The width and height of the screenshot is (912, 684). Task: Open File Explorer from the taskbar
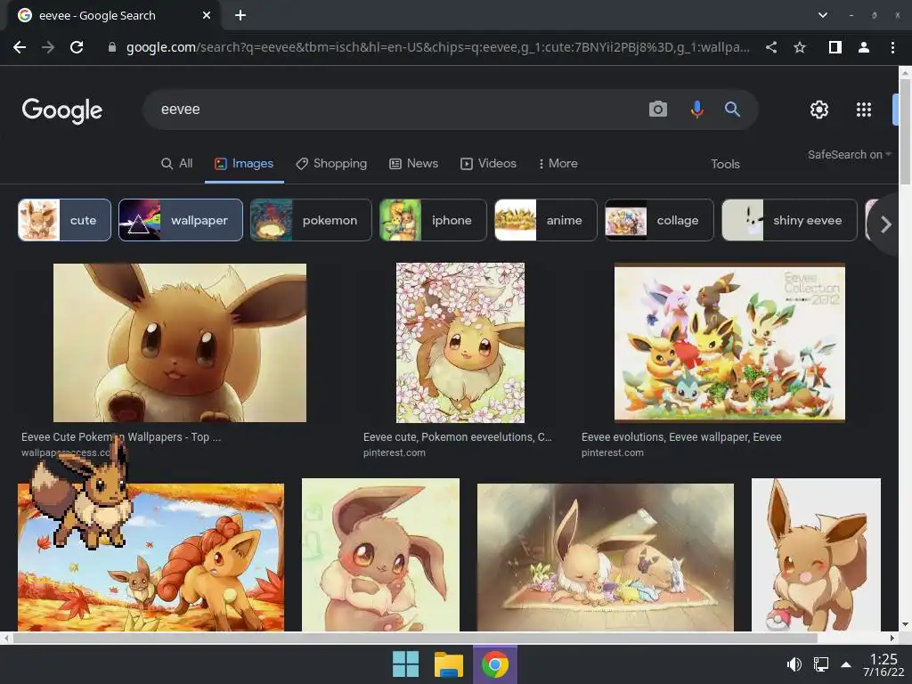pyautogui.click(x=449, y=664)
